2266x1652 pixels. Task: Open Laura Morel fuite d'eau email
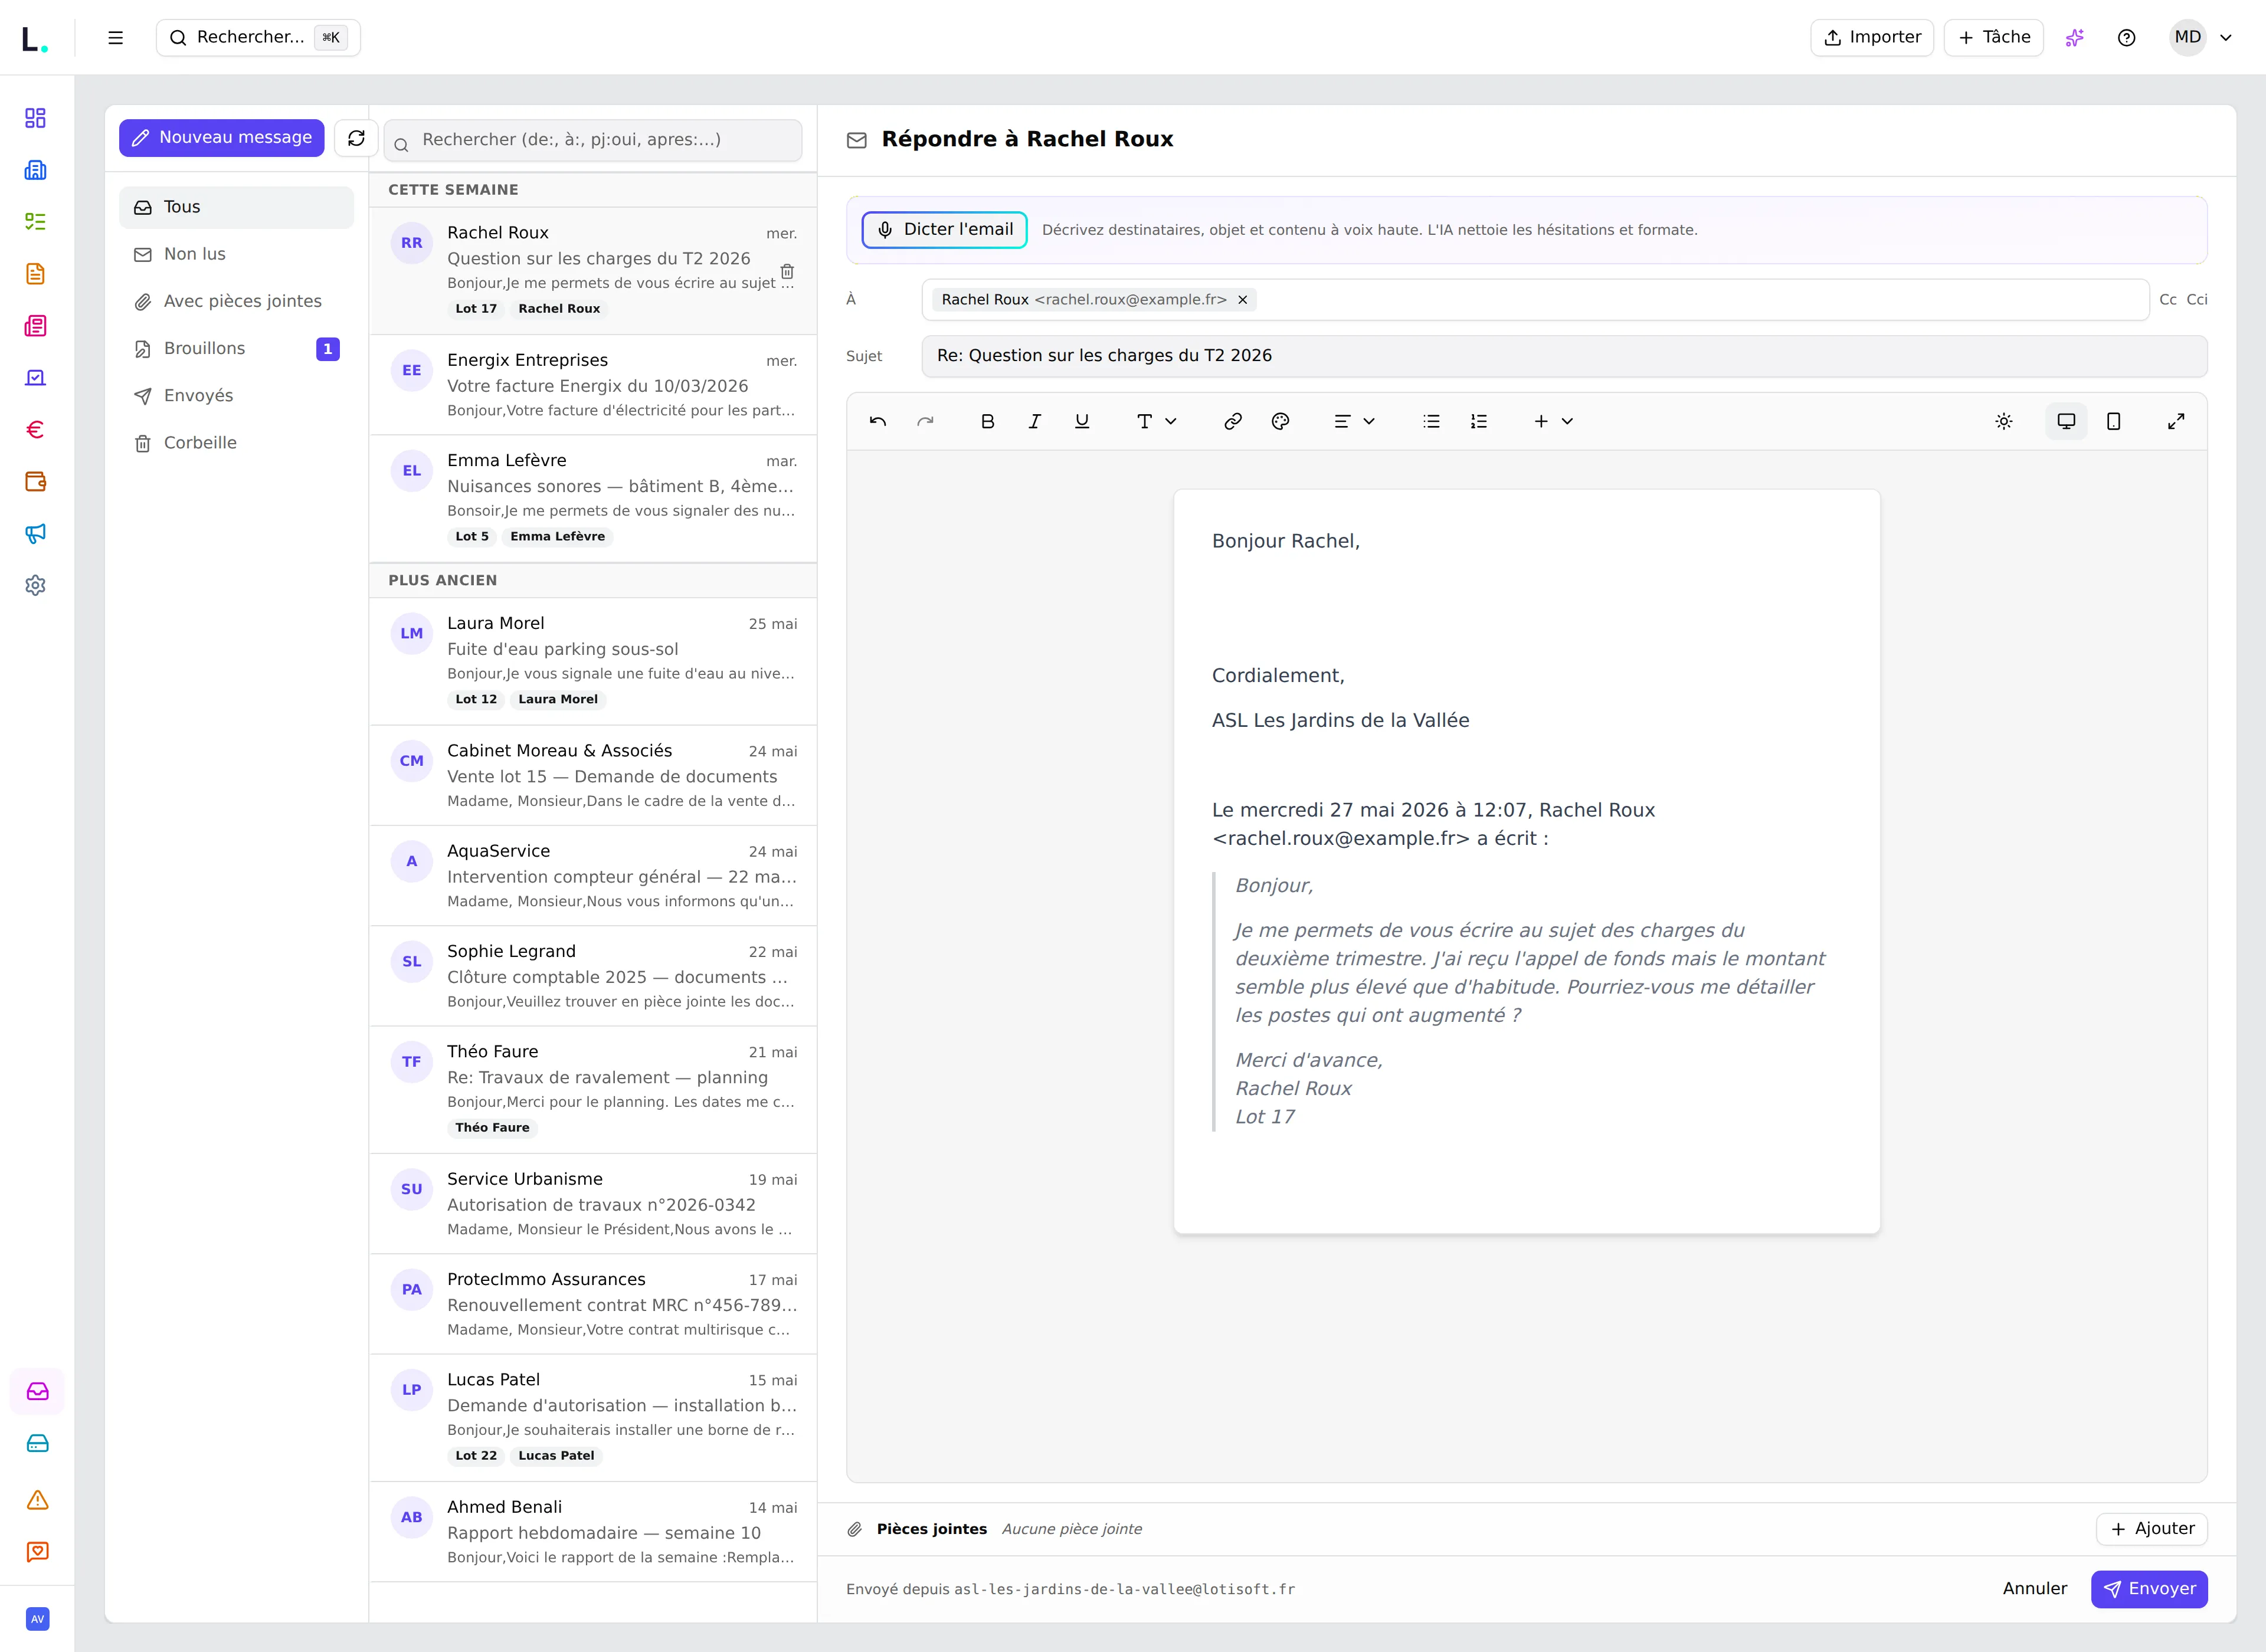(x=593, y=661)
